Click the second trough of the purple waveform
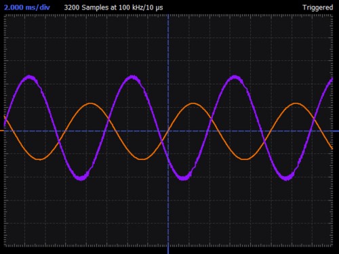The height and width of the screenshot is (254, 339). click(184, 177)
